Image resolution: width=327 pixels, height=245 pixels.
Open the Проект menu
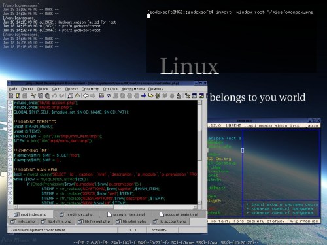[71, 89]
